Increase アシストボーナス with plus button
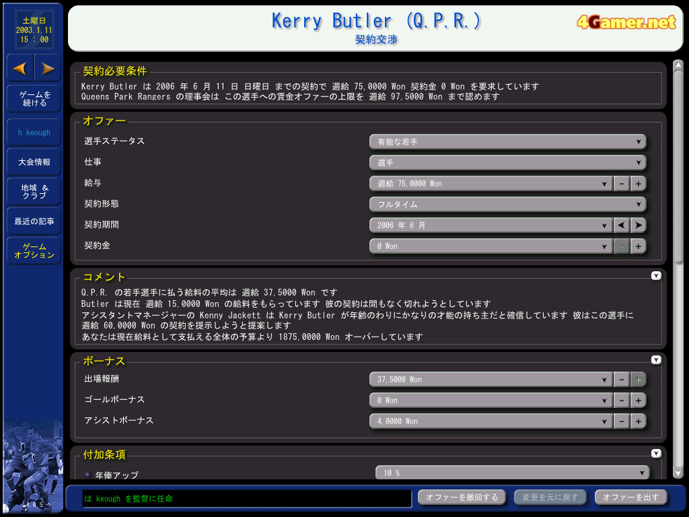The height and width of the screenshot is (517, 689). tap(638, 421)
